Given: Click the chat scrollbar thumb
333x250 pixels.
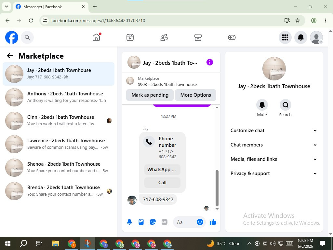Looking at the screenshot, I should (217, 188).
